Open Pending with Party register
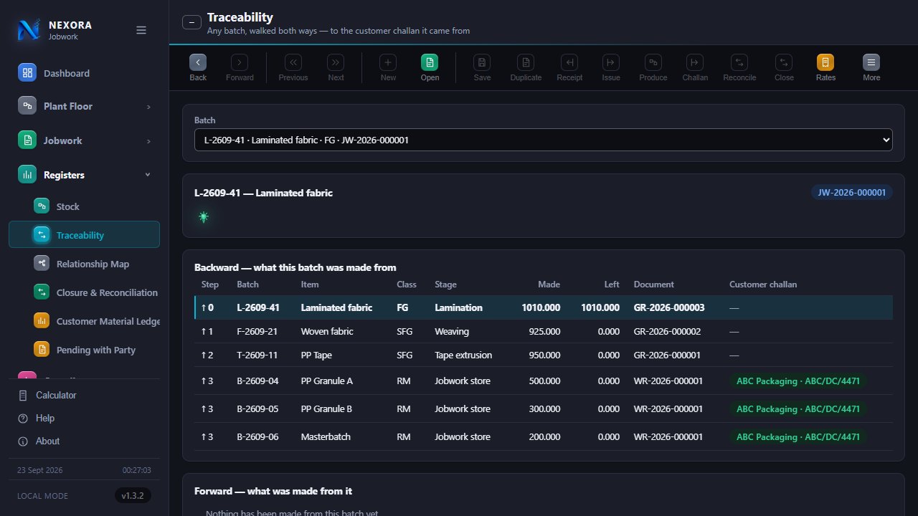918x516 pixels. pos(84,350)
